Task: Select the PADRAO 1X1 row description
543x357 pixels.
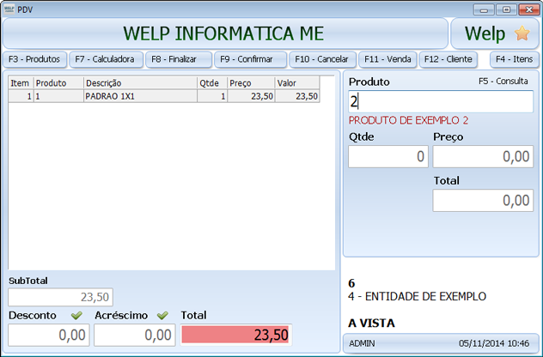Action: pyautogui.click(x=140, y=96)
